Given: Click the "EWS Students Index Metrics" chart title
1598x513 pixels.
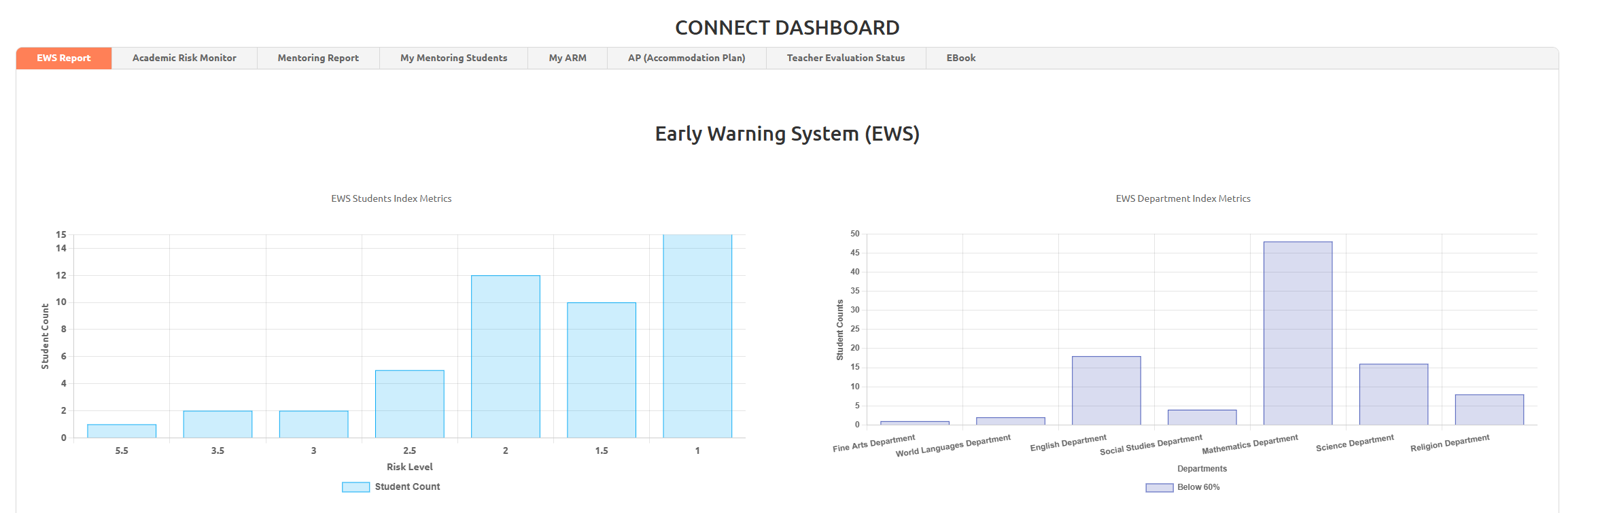Looking at the screenshot, I should coord(392,198).
